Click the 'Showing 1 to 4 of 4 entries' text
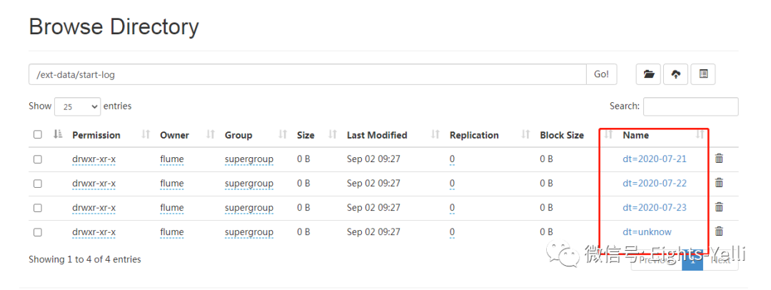 (84, 259)
